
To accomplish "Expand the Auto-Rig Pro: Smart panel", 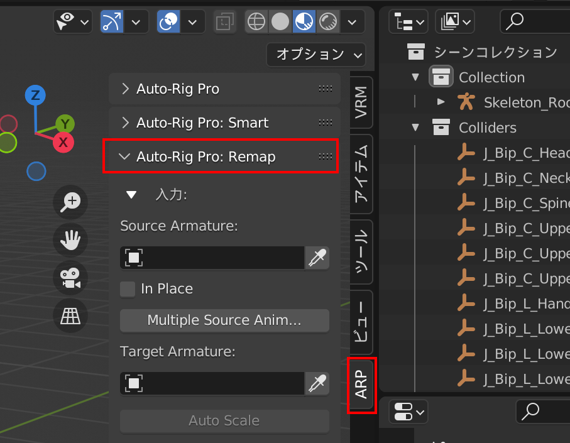I will pyautogui.click(x=126, y=123).
